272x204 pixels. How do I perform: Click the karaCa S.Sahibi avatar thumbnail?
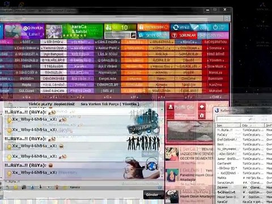pos(54,31)
